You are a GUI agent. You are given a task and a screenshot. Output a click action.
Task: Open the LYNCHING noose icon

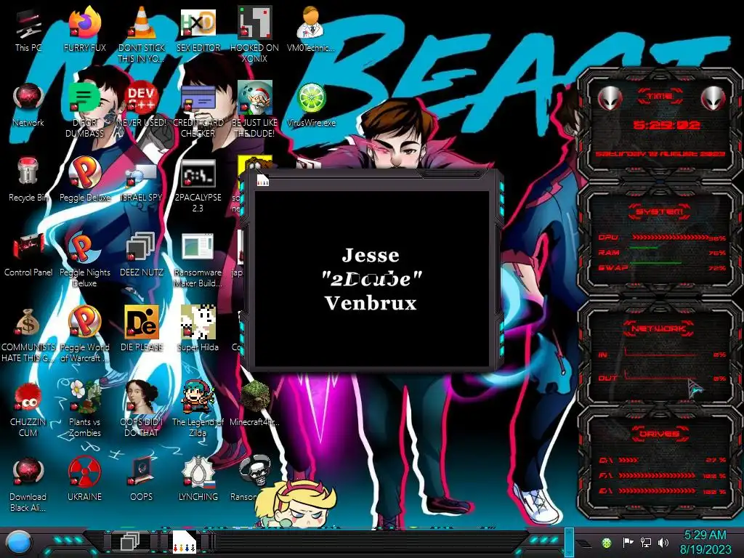[198, 472]
